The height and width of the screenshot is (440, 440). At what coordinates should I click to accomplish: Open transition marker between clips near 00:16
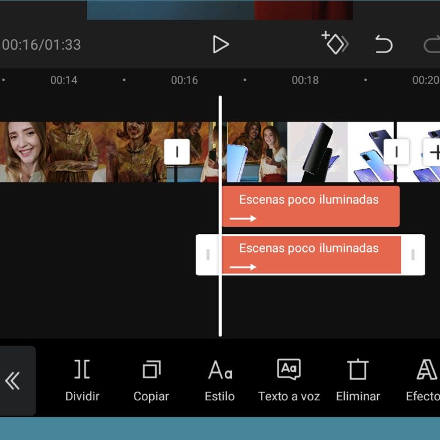(177, 152)
